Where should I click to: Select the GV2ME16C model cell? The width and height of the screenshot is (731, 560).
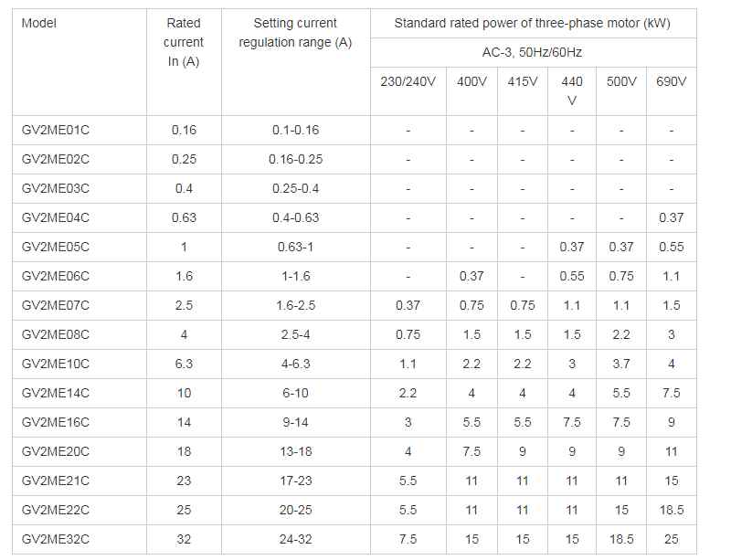pos(56,422)
